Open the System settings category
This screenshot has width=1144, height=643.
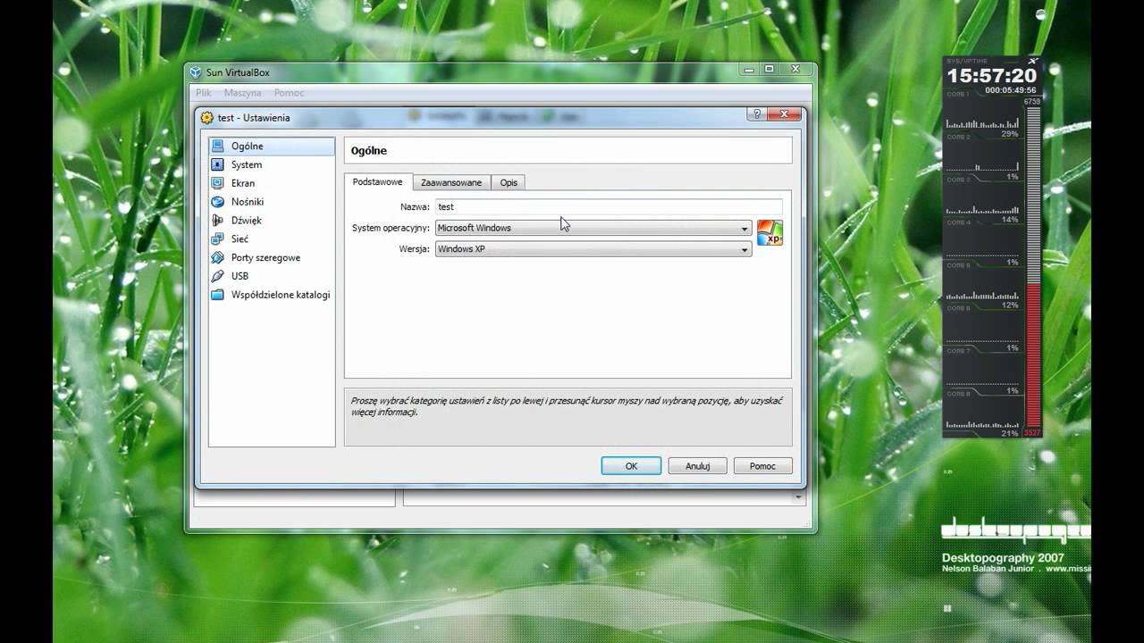[247, 164]
